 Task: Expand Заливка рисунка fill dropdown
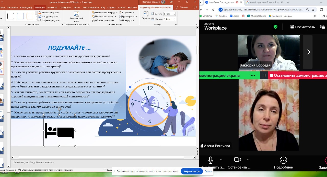pyautogui.click(x=59, y=12)
